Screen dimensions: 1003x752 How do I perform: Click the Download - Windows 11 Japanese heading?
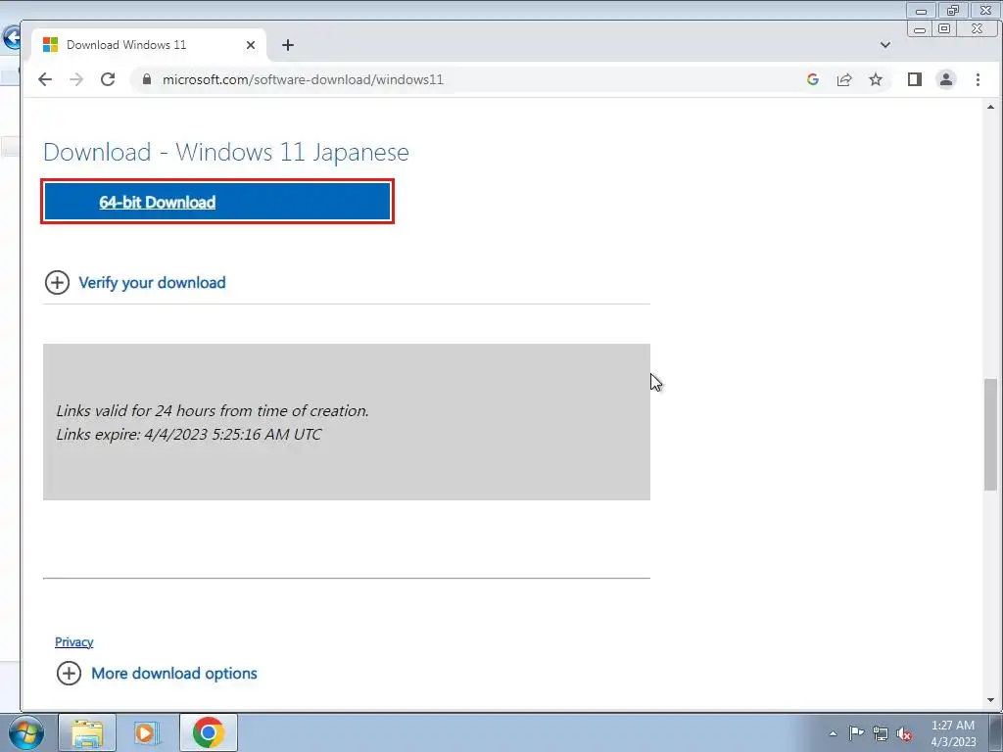pos(226,152)
